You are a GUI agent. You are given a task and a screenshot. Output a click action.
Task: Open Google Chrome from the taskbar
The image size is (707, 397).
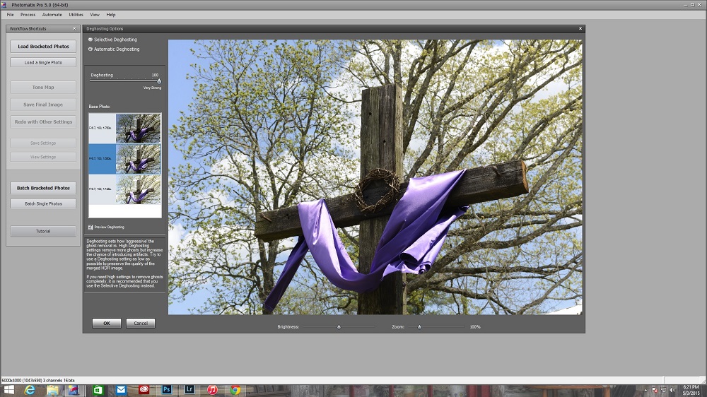pos(235,390)
